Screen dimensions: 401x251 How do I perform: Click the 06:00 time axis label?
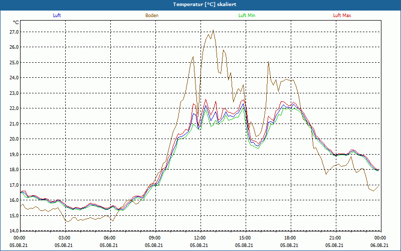click(x=110, y=238)
